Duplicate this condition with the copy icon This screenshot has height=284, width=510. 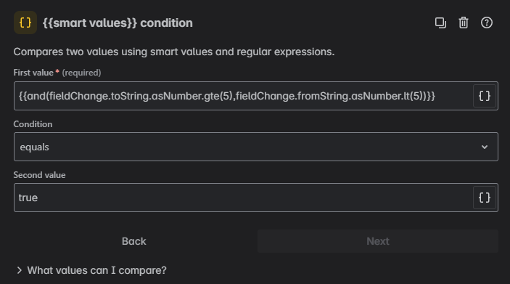(x=441, y=23)
